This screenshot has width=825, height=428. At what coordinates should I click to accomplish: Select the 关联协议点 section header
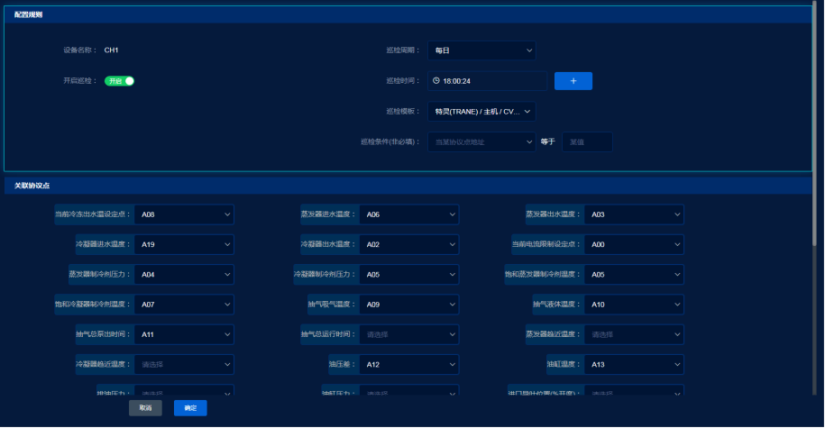coord(32,186)
